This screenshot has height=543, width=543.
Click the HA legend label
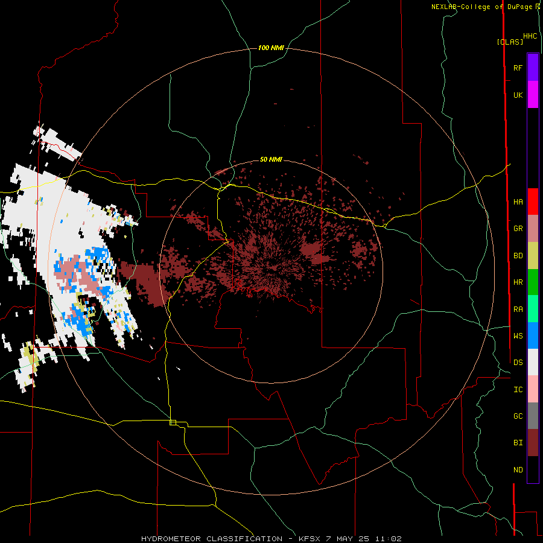[x=518, y=202]
